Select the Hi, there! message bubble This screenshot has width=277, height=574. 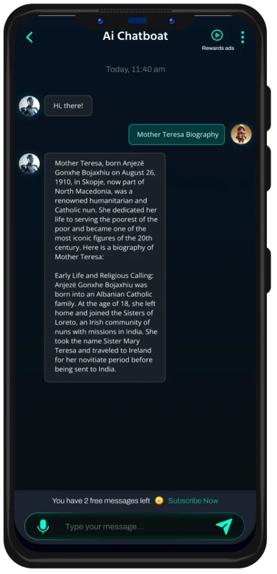pos(68,106)
